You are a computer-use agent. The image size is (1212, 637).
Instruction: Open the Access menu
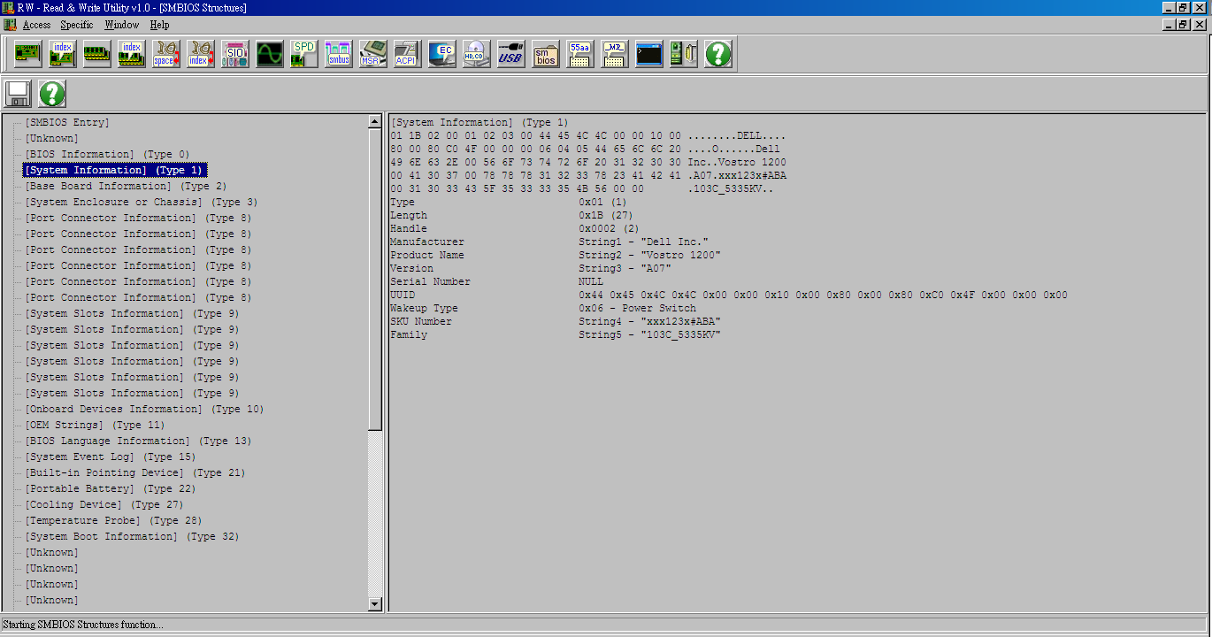pos(36,25)
